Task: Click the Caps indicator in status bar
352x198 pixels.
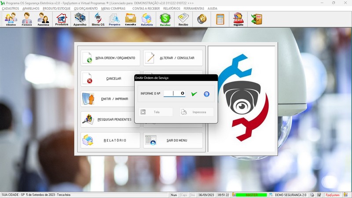Action: tap(184, 195)
